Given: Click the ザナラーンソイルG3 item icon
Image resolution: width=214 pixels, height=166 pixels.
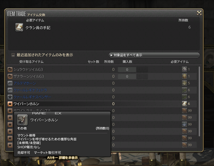Looking at the screenshot, I should (x=10, y=76).
